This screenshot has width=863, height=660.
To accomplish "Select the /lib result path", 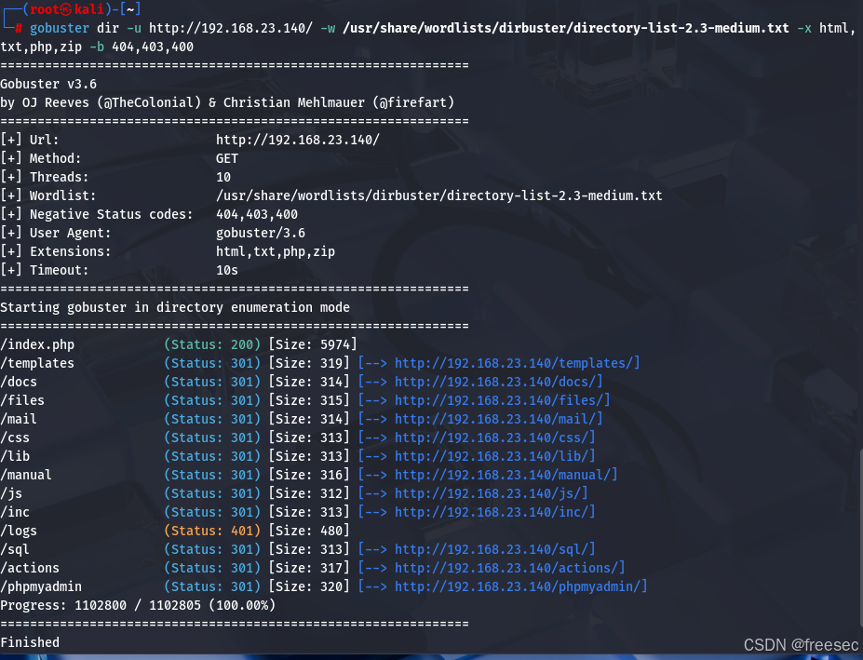I will (x=15, y=456).
